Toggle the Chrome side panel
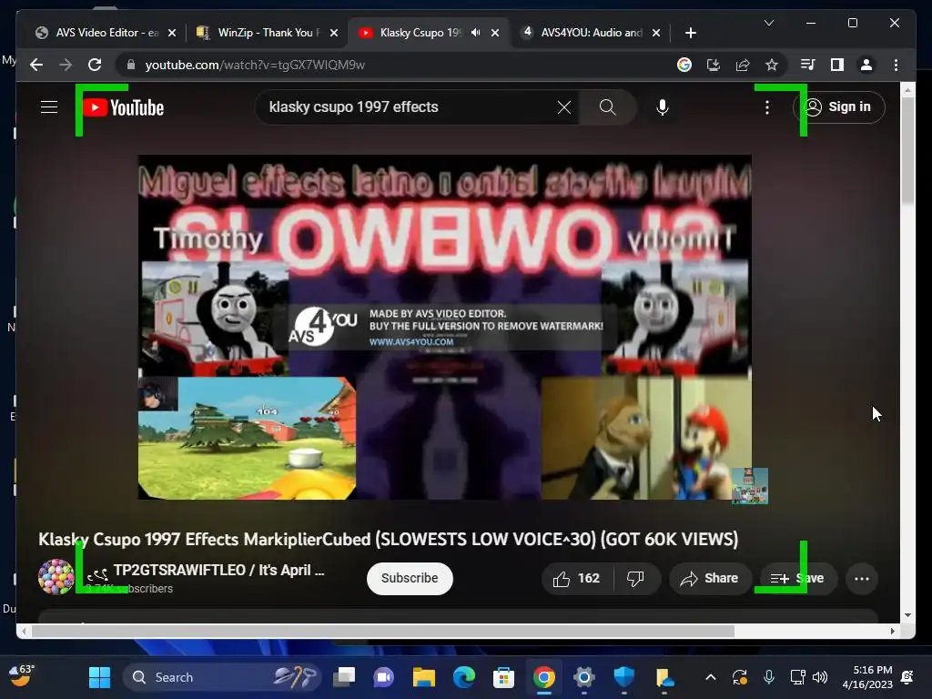 coord(837,65)
